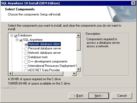Uncheck the SQL Anywhere checkbox
This screenshot has width=137, height=103.
(x=21, y=40)
